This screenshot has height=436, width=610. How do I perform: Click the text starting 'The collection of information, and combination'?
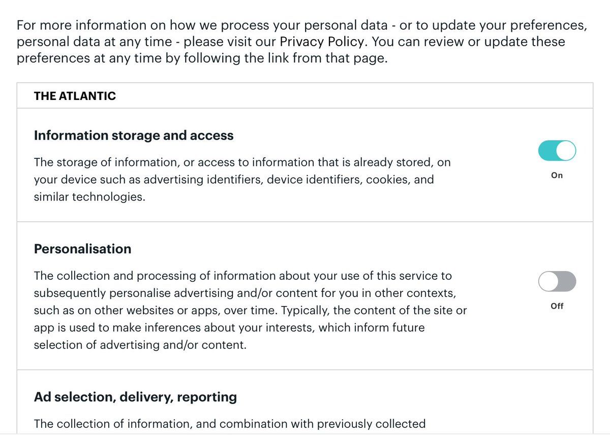coord(230,423)
